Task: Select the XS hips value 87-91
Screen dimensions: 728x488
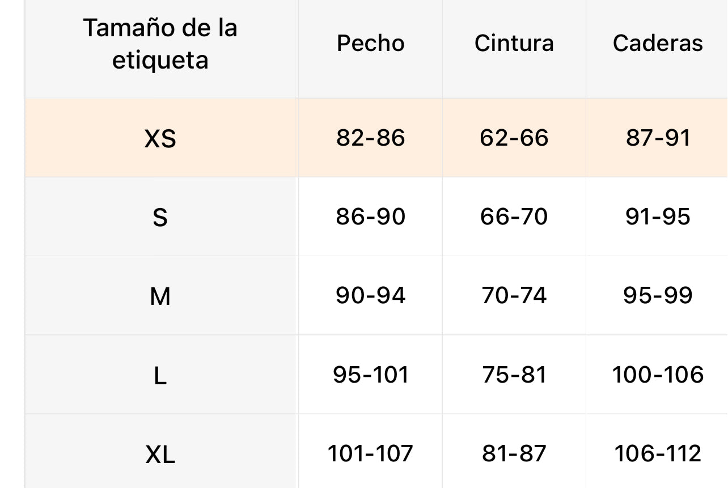Action: coord(658,138)
